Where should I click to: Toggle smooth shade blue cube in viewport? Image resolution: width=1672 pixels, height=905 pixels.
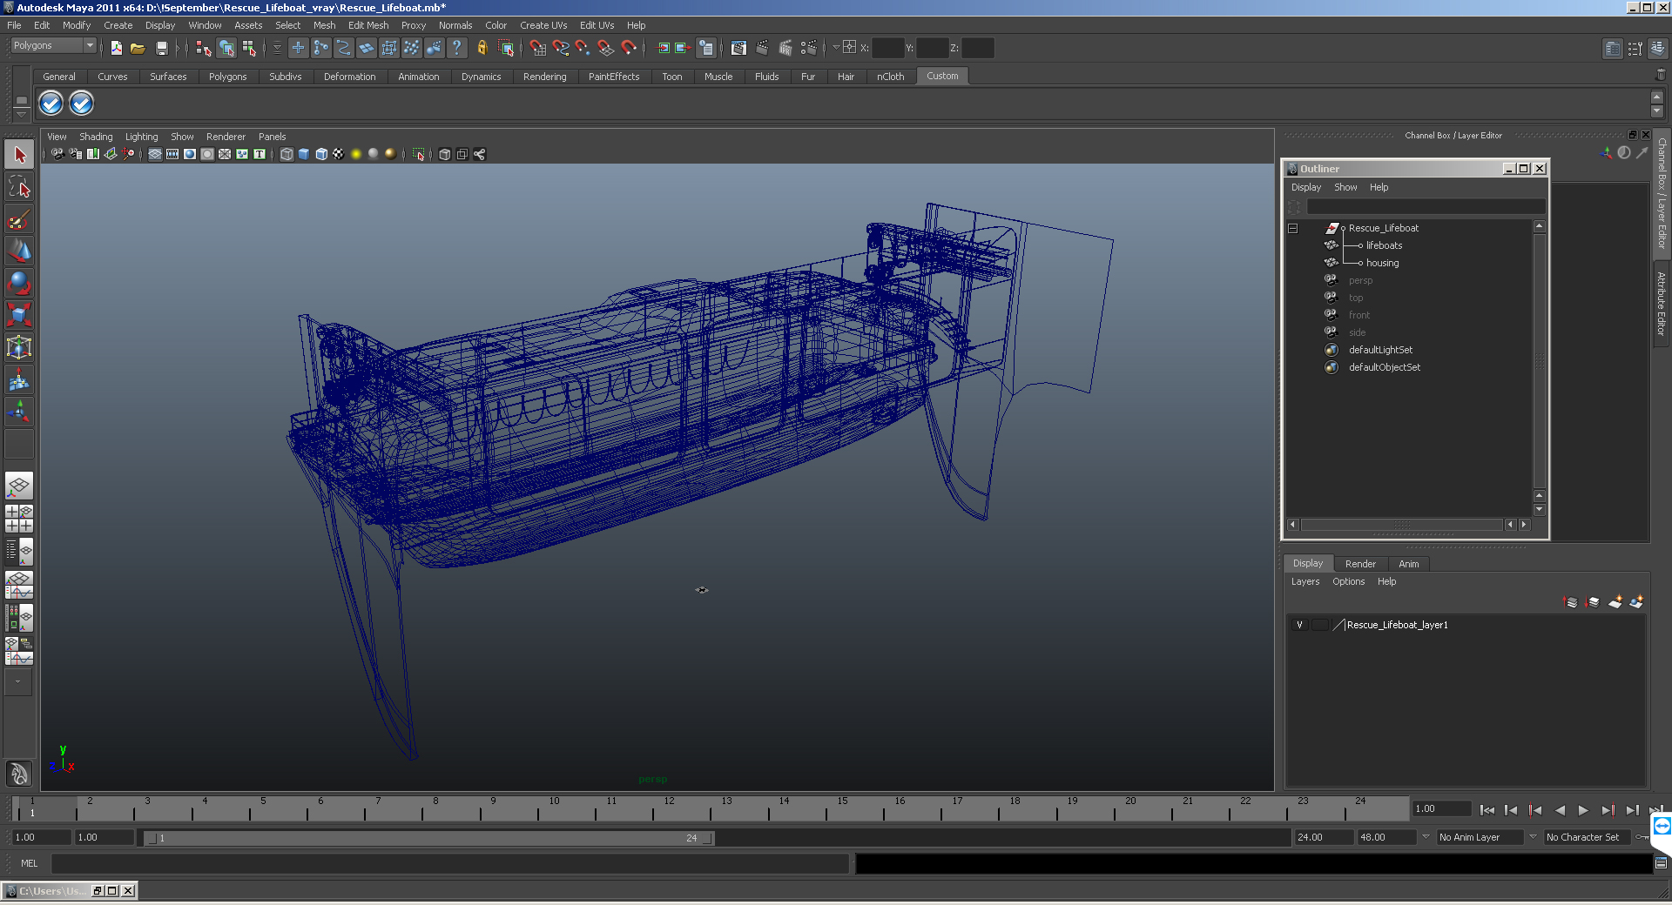tap(304, 154)
